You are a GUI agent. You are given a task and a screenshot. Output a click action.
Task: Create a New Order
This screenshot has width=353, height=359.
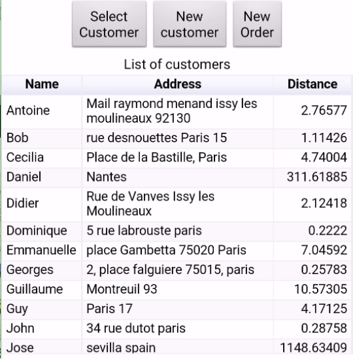click(x=258, y=24)
